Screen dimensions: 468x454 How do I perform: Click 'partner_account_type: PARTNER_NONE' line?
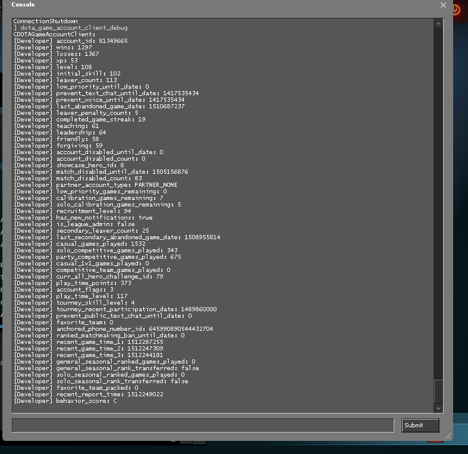point(96,185)
